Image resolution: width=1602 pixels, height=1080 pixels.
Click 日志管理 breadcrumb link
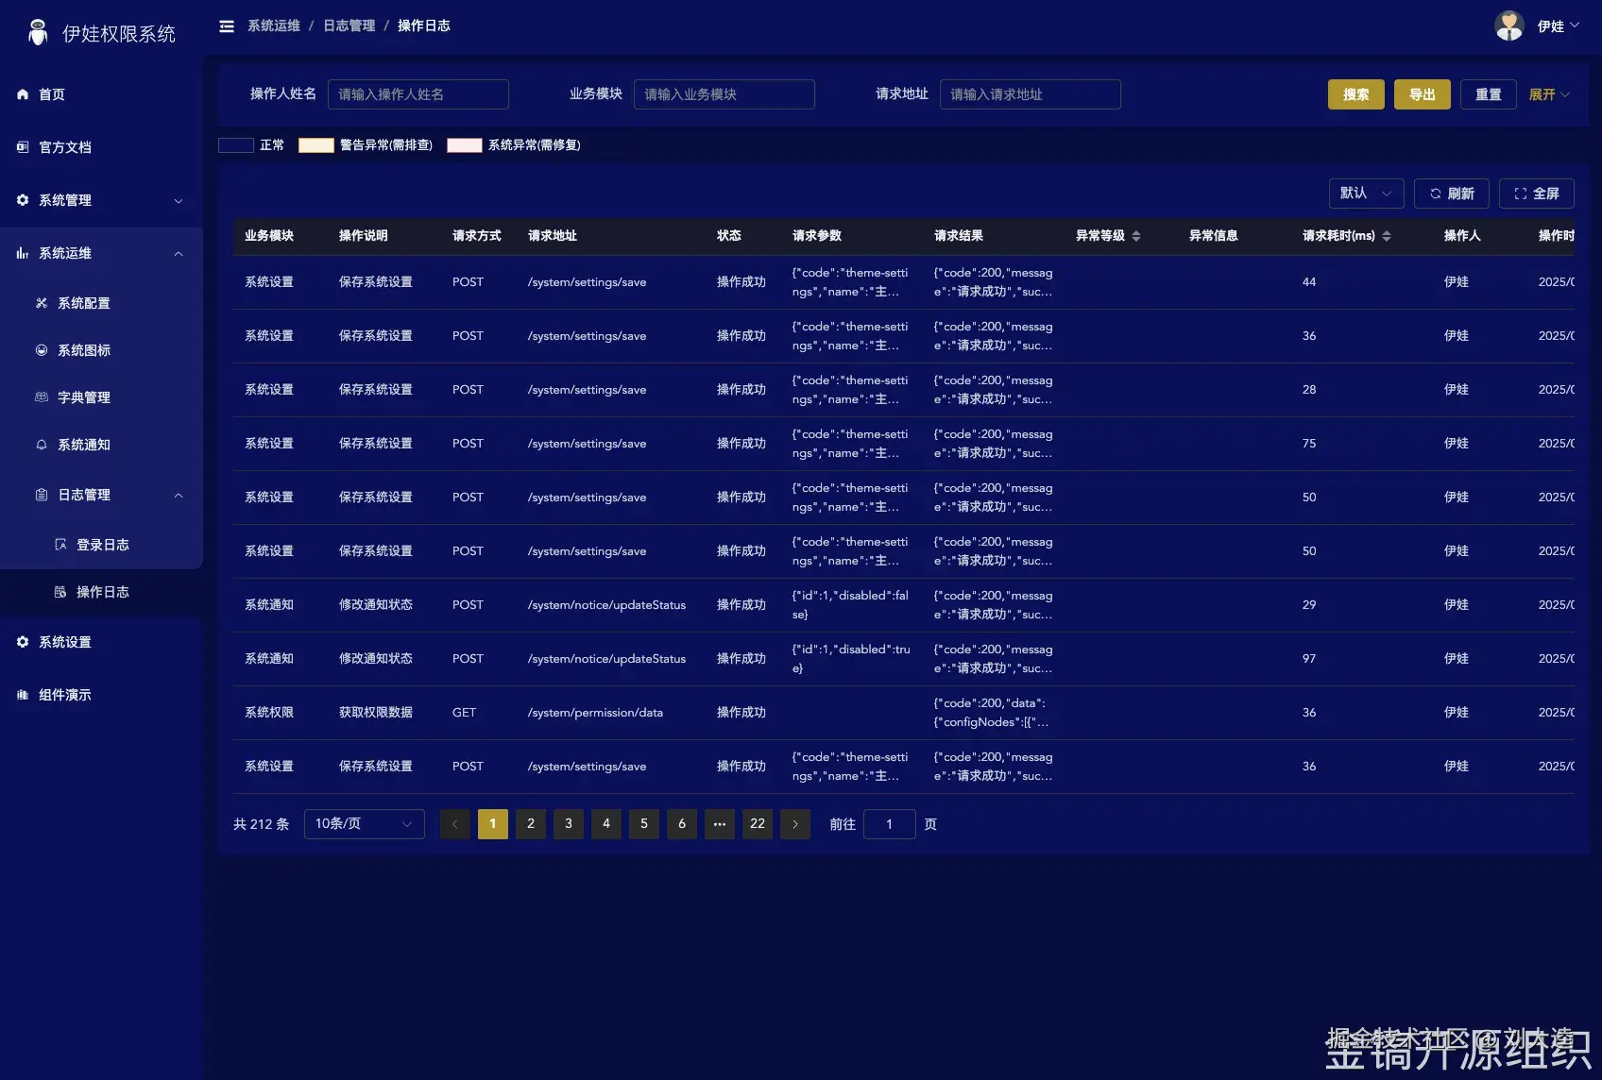[349, 26]
